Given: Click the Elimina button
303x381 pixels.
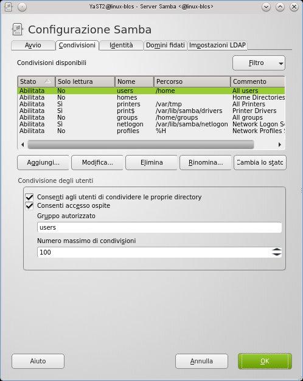Looking at the screenshot, I should point(151,163).
